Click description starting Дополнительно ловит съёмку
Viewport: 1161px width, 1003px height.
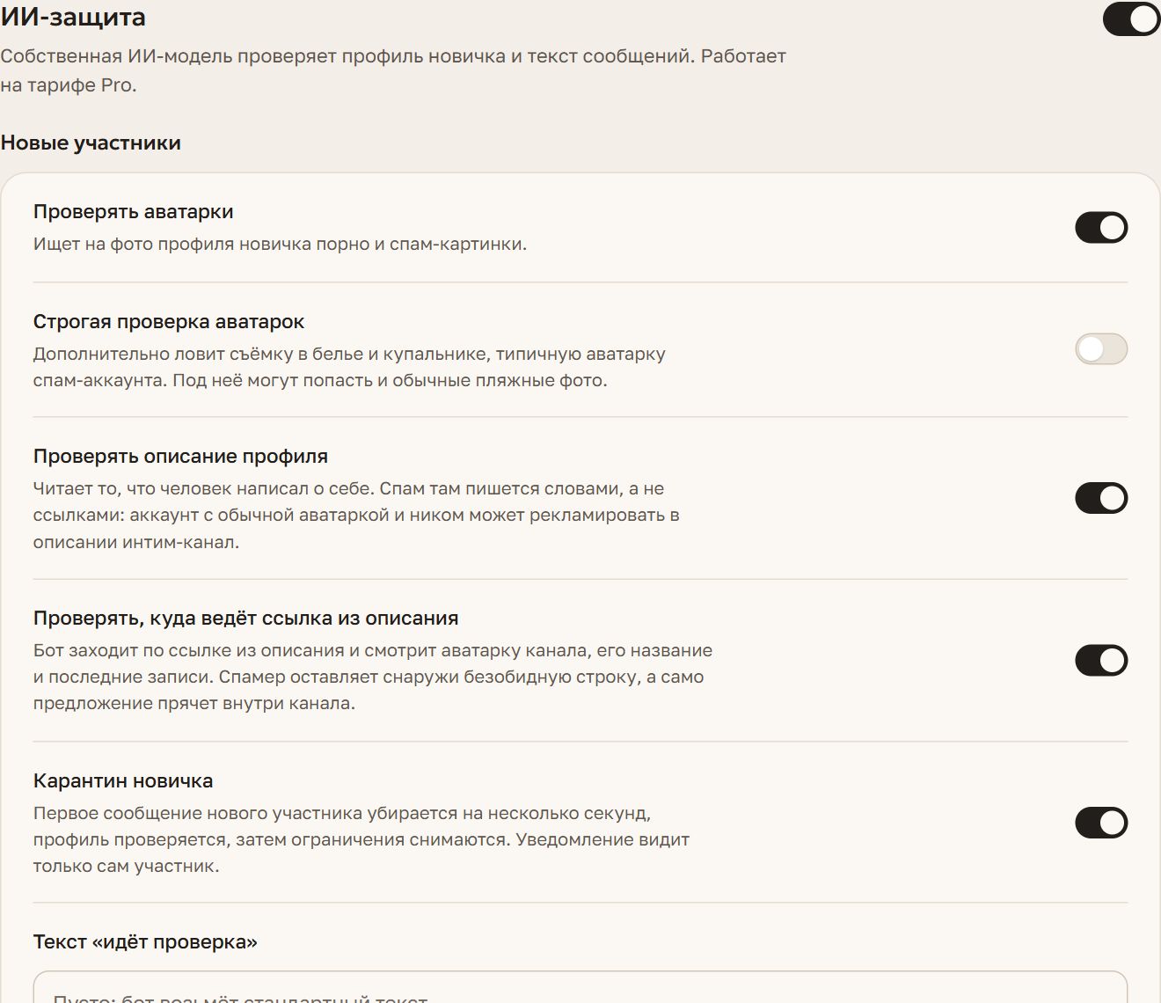[x=349, y=368]
